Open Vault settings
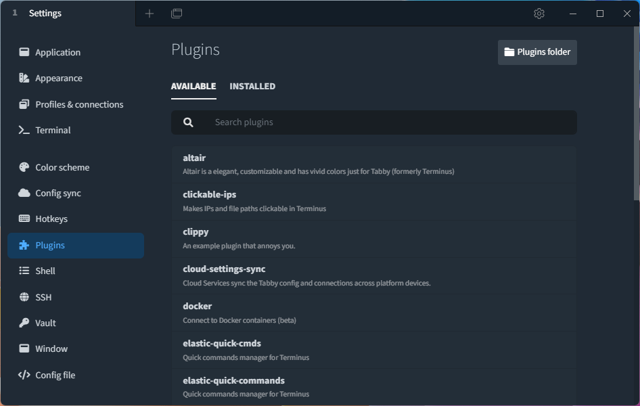Image resolution: width=640 pixels, height=406 pixels. coord(76,323)
